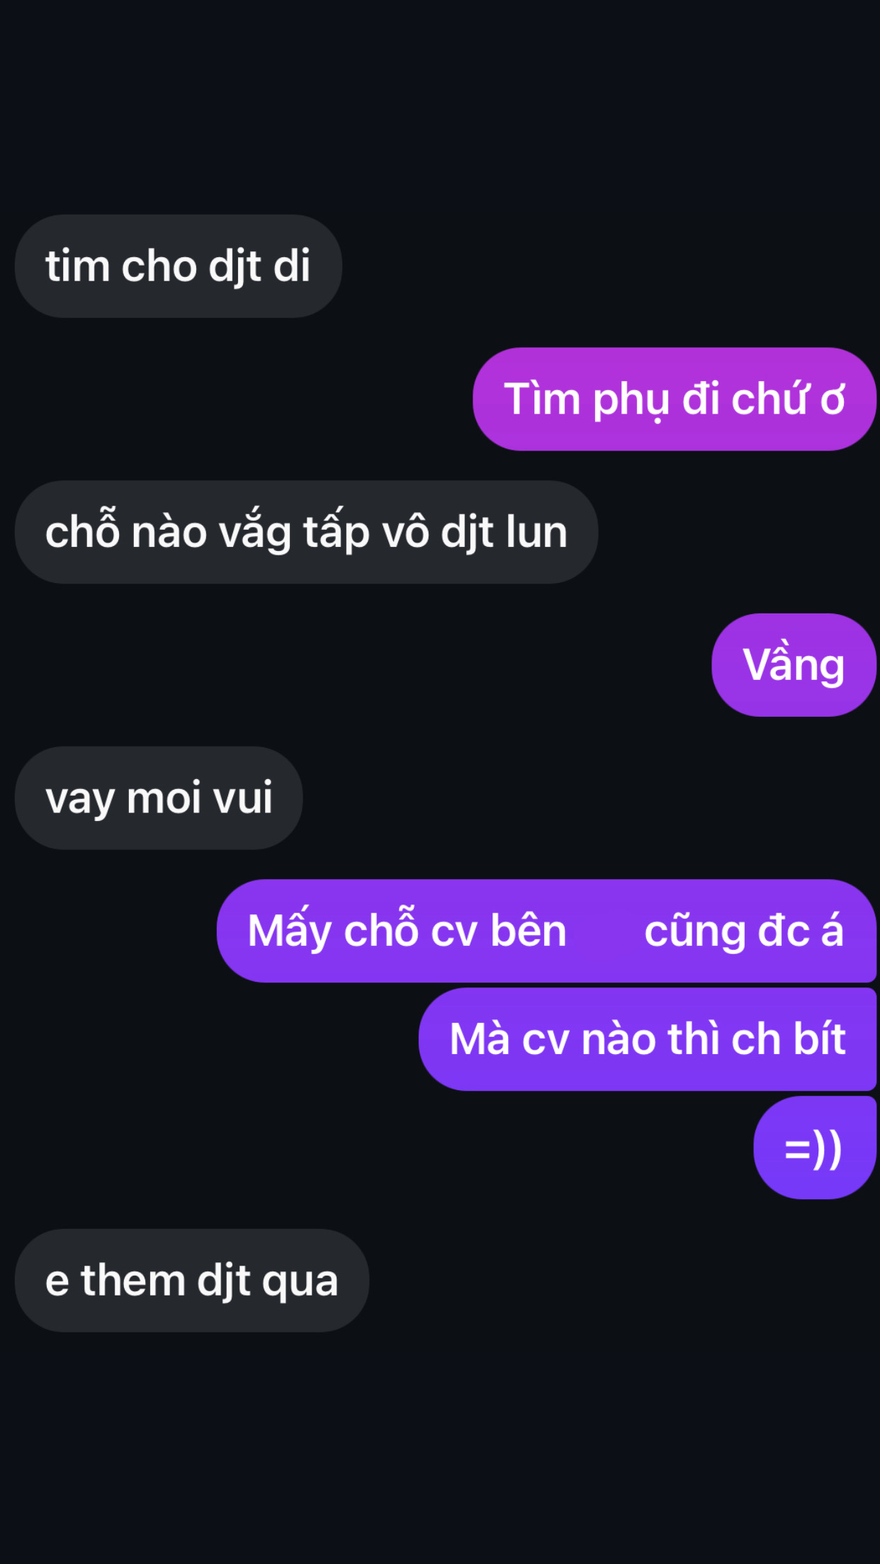This screenshot has width=880, height=1564.
Task: Tap the 'tim cho djt di' message
Action: pyautogui.click(x=178, y=266)
